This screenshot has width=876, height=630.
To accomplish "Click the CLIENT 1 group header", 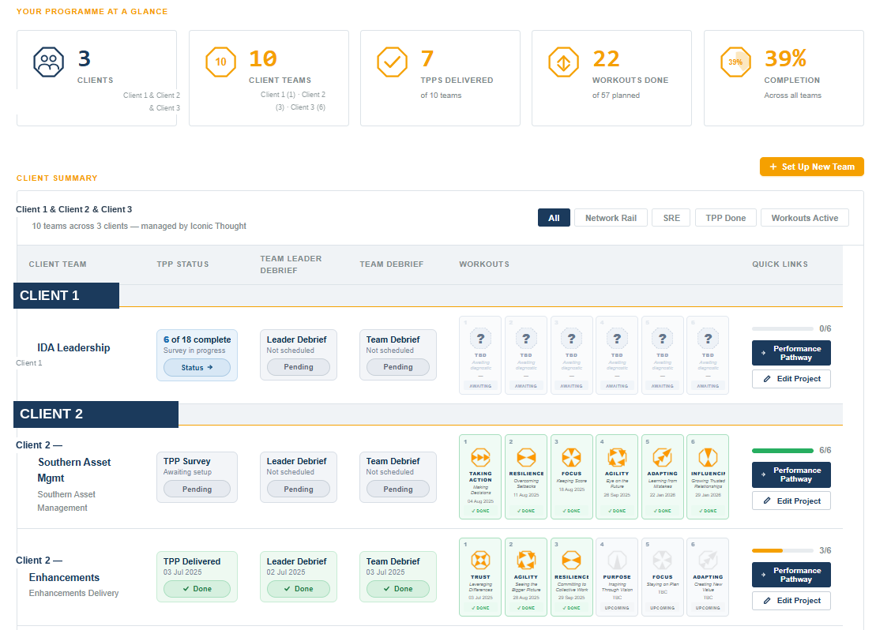I will [66, 295].
